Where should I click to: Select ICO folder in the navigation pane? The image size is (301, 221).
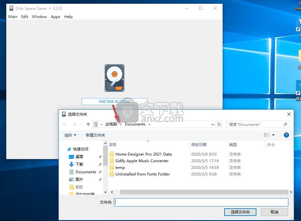tap(79, 187)
